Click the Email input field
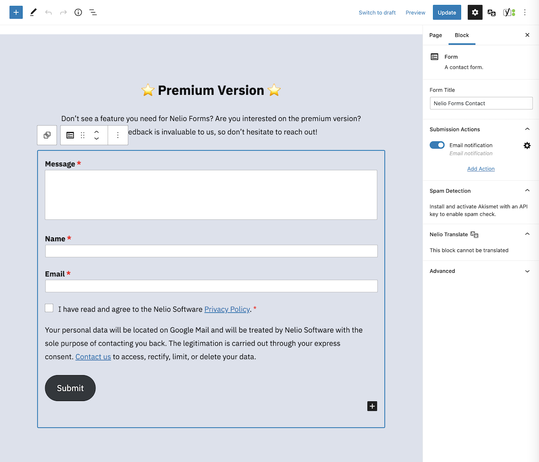The width and height of the screenshot is (539, 462). (x=212, y=286)
